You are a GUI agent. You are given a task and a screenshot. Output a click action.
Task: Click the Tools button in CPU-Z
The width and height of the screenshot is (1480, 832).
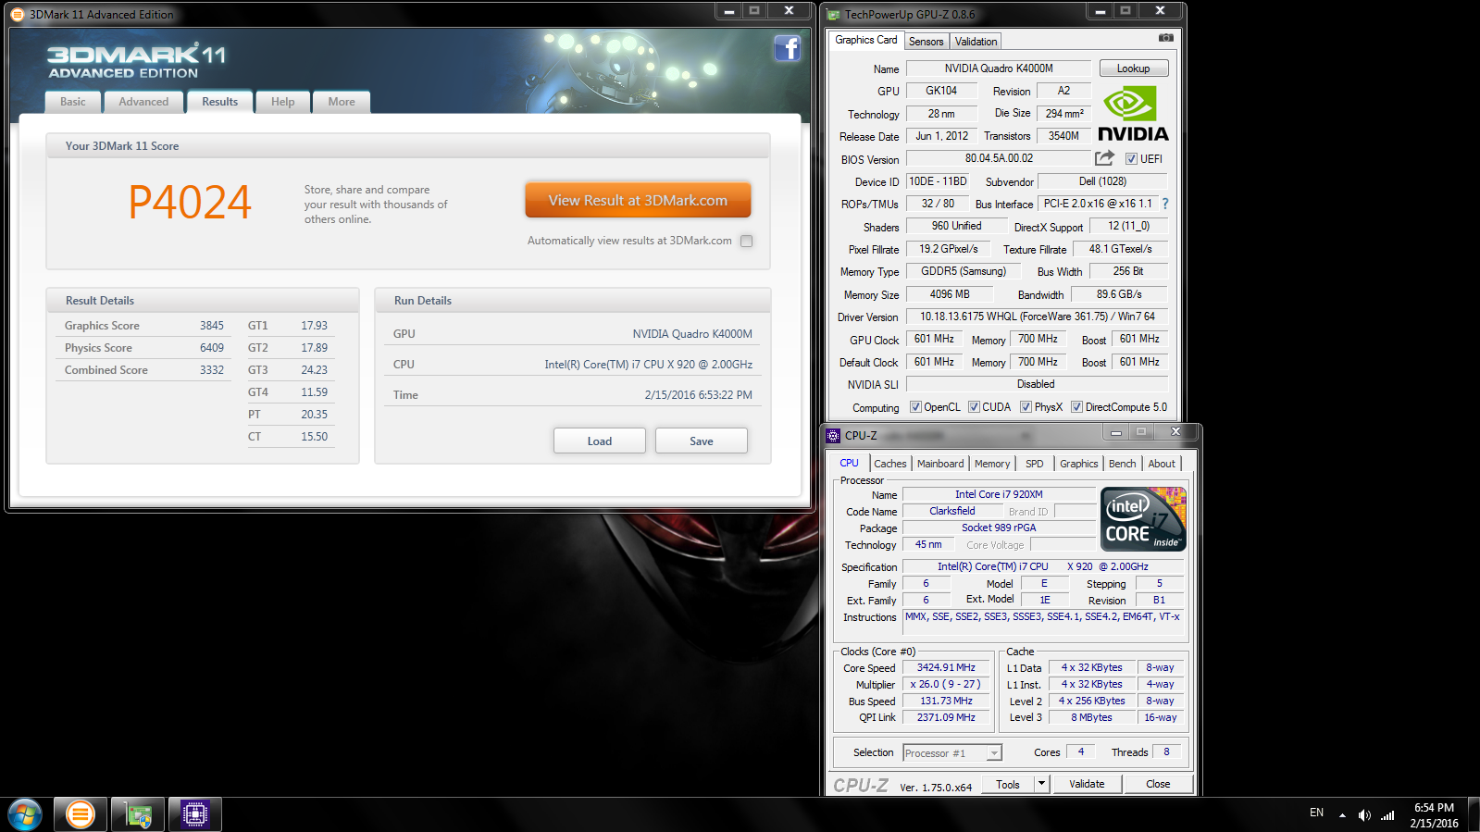(x=1008, y=784)
